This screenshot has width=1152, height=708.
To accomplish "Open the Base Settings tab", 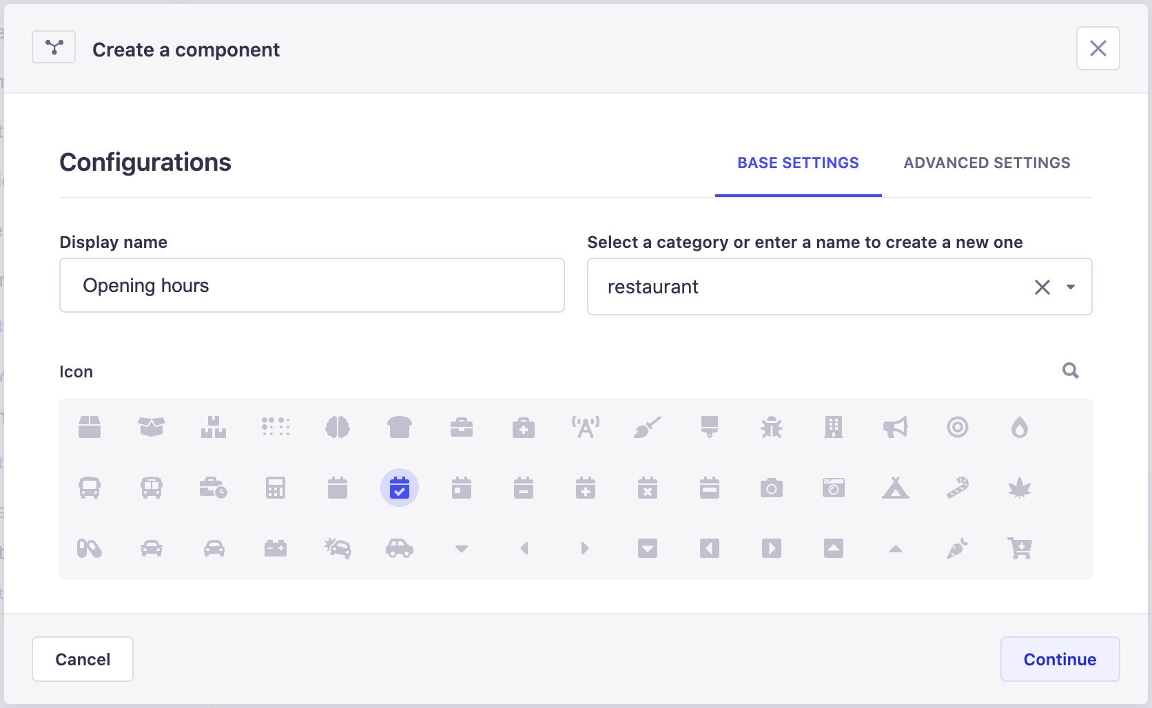I will (x=798, y=163).
